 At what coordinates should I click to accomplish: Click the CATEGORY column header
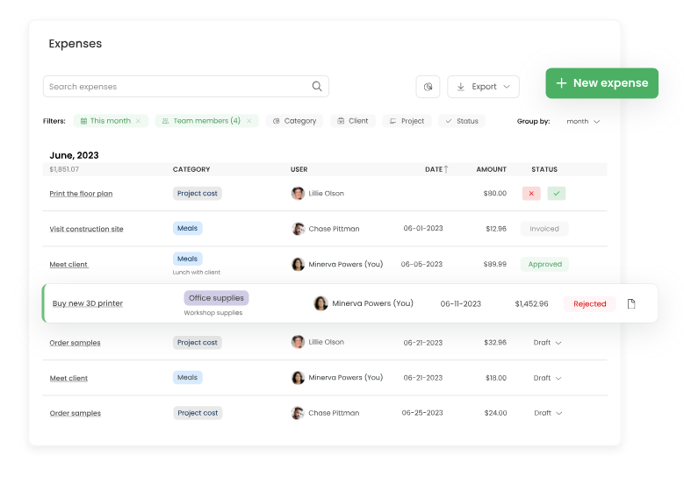pos(191,169)
